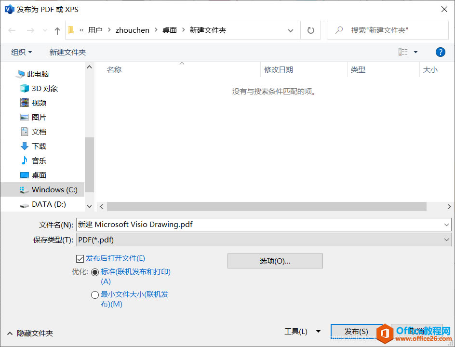Expand the address bar history dropdown
Image resolution: width=455 pixels, height=347 pixels.
tap(290, 30)
